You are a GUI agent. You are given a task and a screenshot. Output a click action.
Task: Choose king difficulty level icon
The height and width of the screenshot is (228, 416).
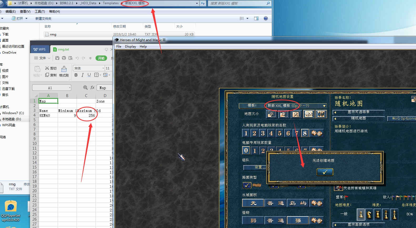[394, 214]
